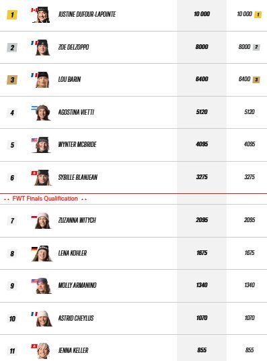Click the small bronze 3 badge beside 6400
Viewport: 267px width, 361px height.
(256, 80)
